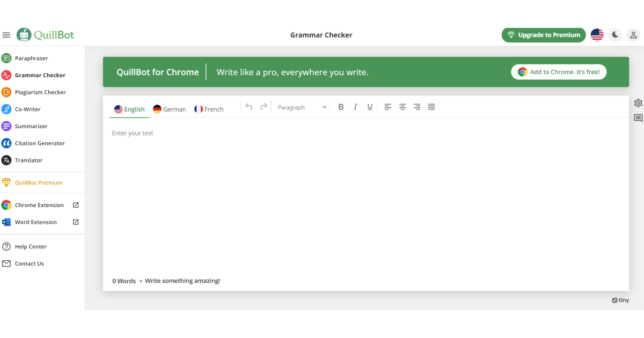Switch to the French language tab

[x=209, y=109]
